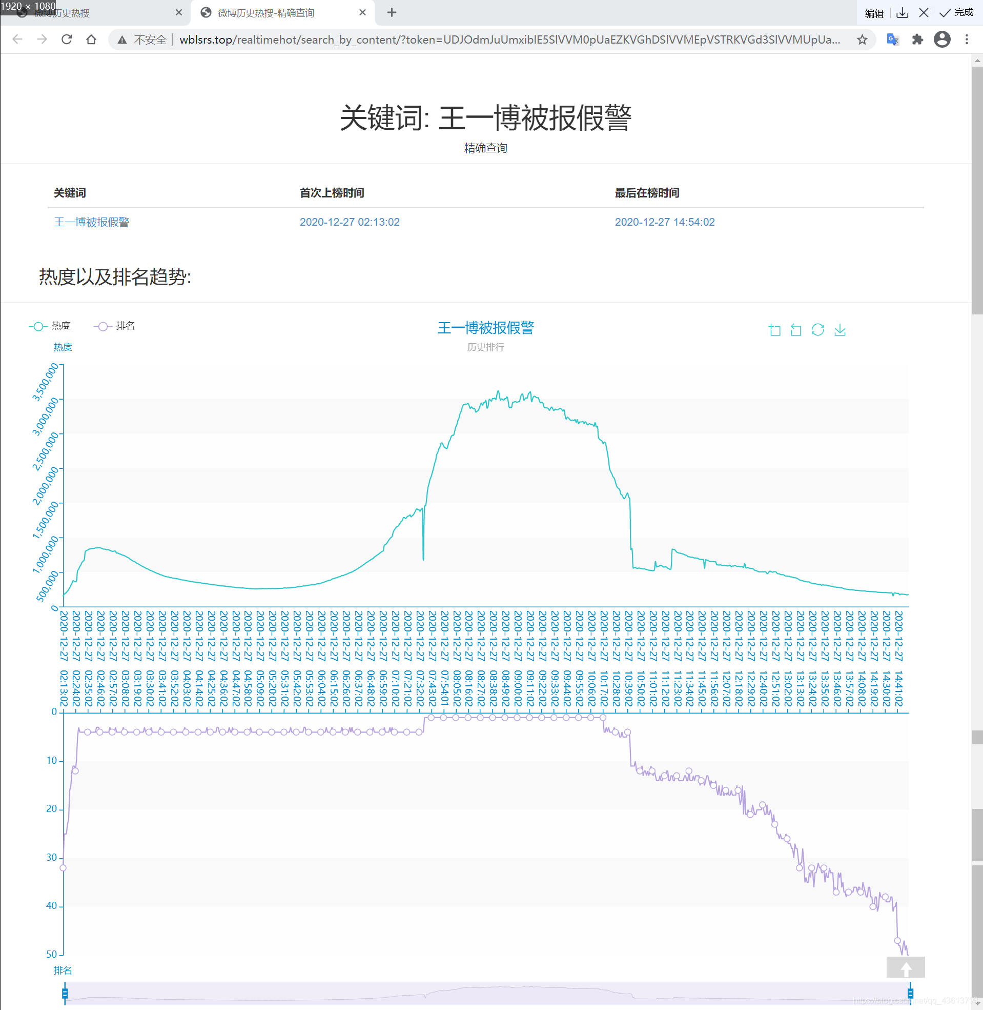Viewport: 983px width, 1010px height.
Task: Click the 编辑 screenshot edit button
Action: coord(874,13)
